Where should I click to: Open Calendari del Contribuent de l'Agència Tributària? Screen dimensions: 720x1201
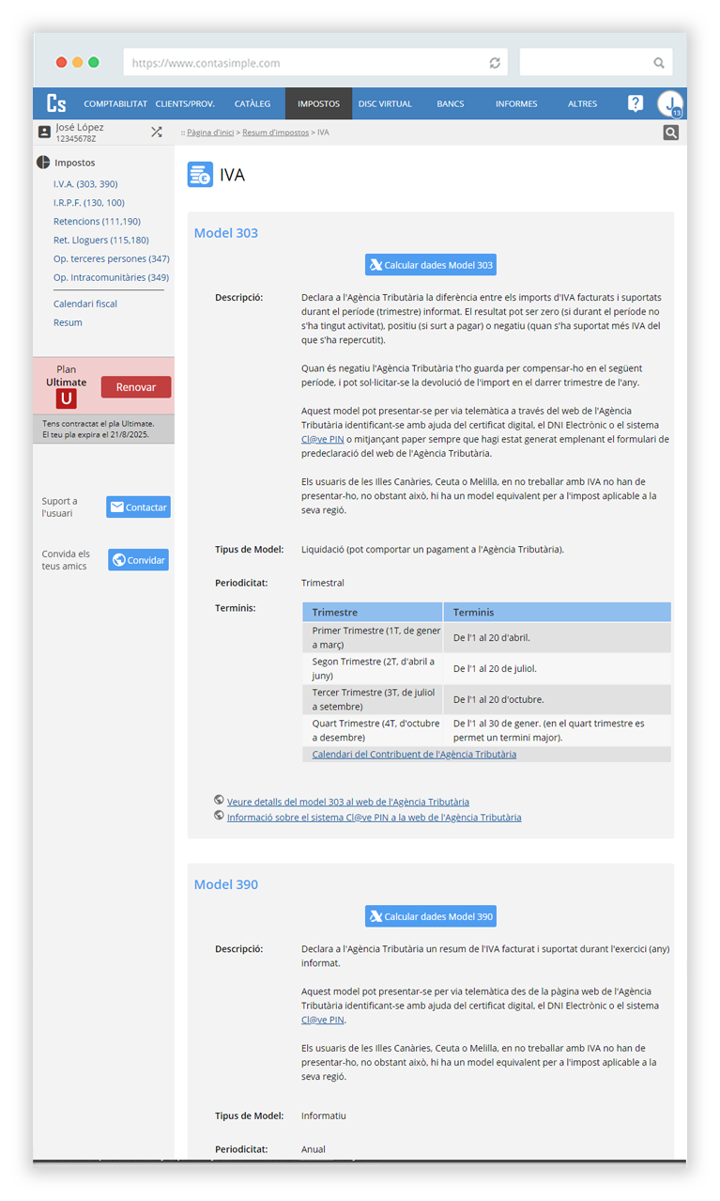[414, 754]
